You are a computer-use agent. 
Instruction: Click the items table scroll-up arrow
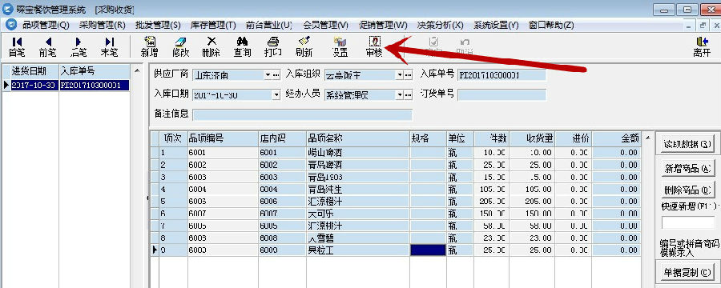pyautogui.click(x=648, y=138)
